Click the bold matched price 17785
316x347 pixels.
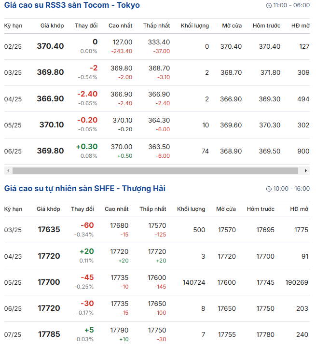[49, 334]
